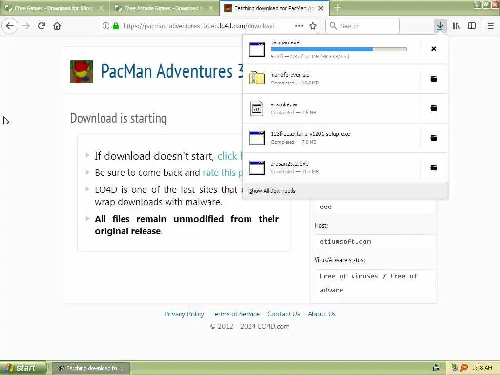500x375 pixels.
Task: Click the PacMan Adventures game thumbnail
Action: [x=82, y=72]
